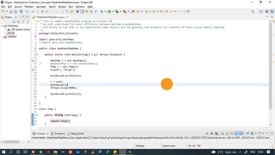Minimize the editor area

click(x=267, y=17)
